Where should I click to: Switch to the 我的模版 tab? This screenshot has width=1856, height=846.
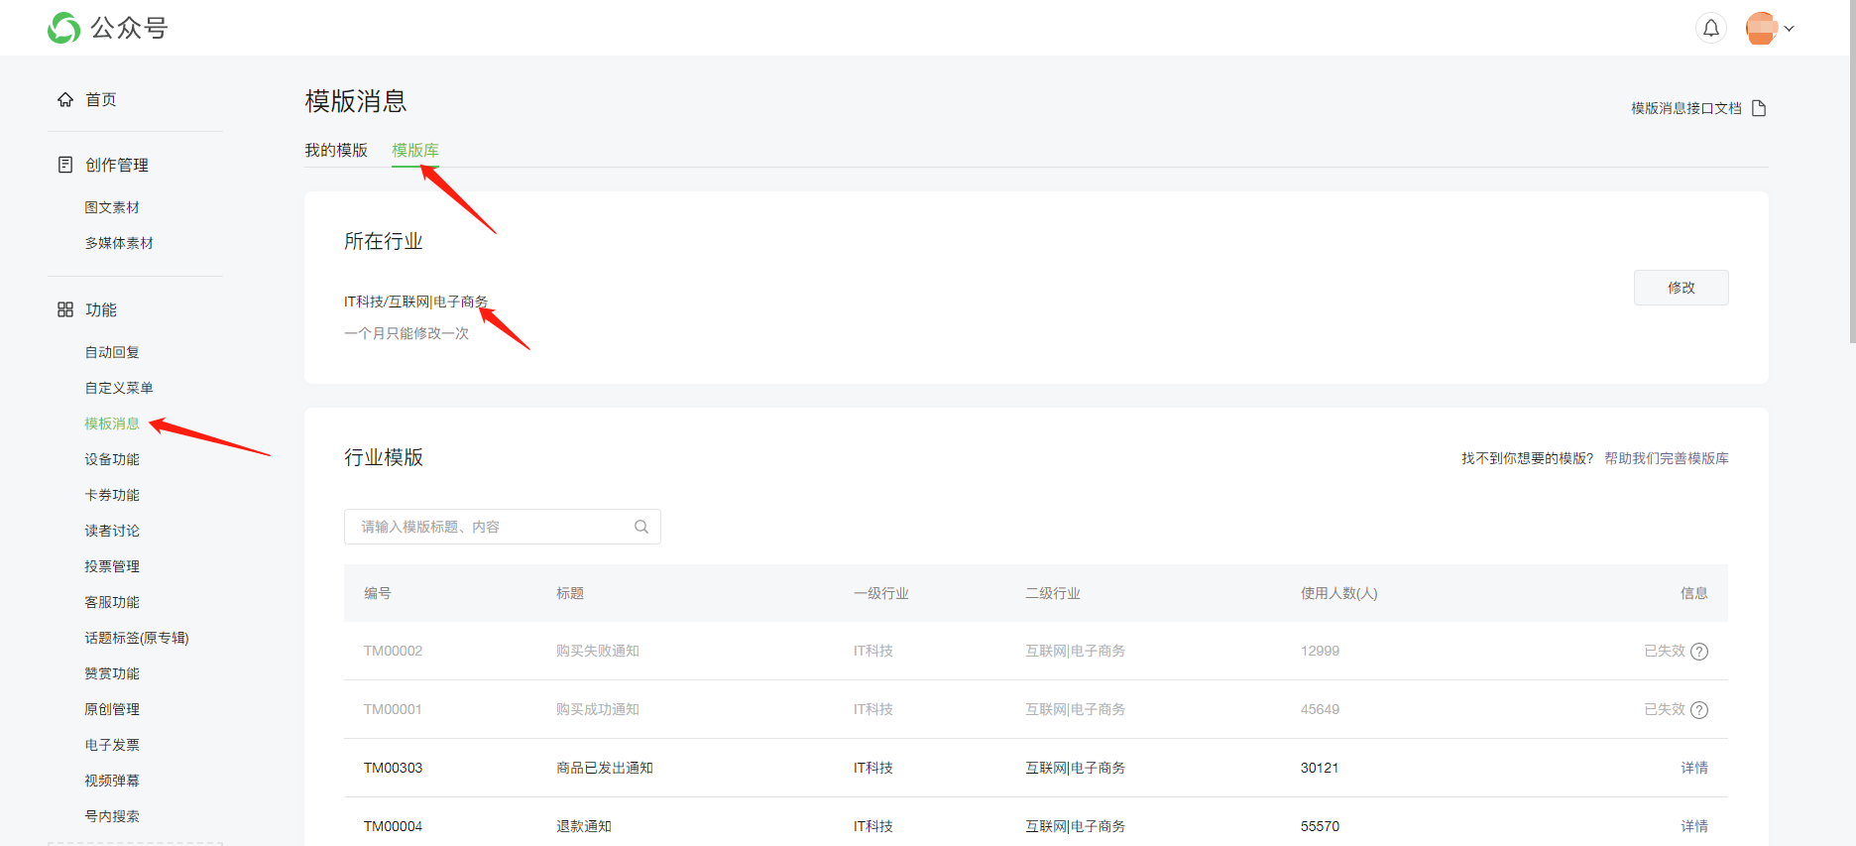tap(336, 150)
